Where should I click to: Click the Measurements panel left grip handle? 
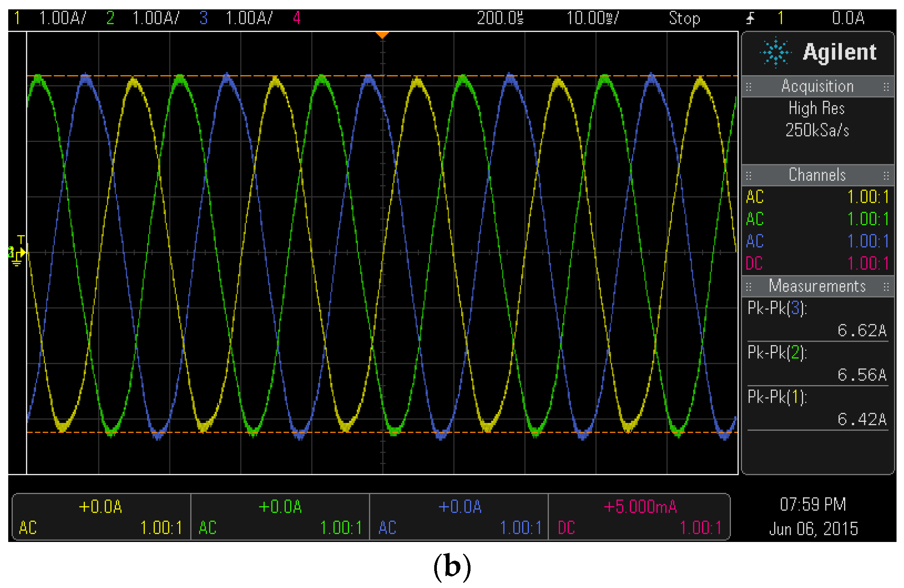pos(749,287)
